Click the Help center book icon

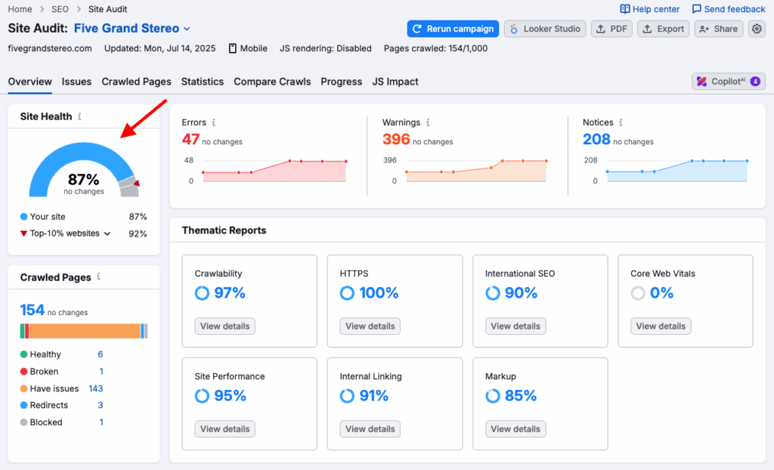point(625,9)
